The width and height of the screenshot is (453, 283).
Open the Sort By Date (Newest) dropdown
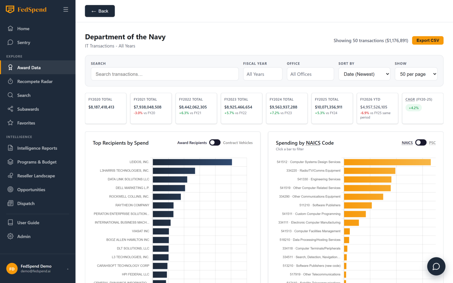[x=364, y=74]
